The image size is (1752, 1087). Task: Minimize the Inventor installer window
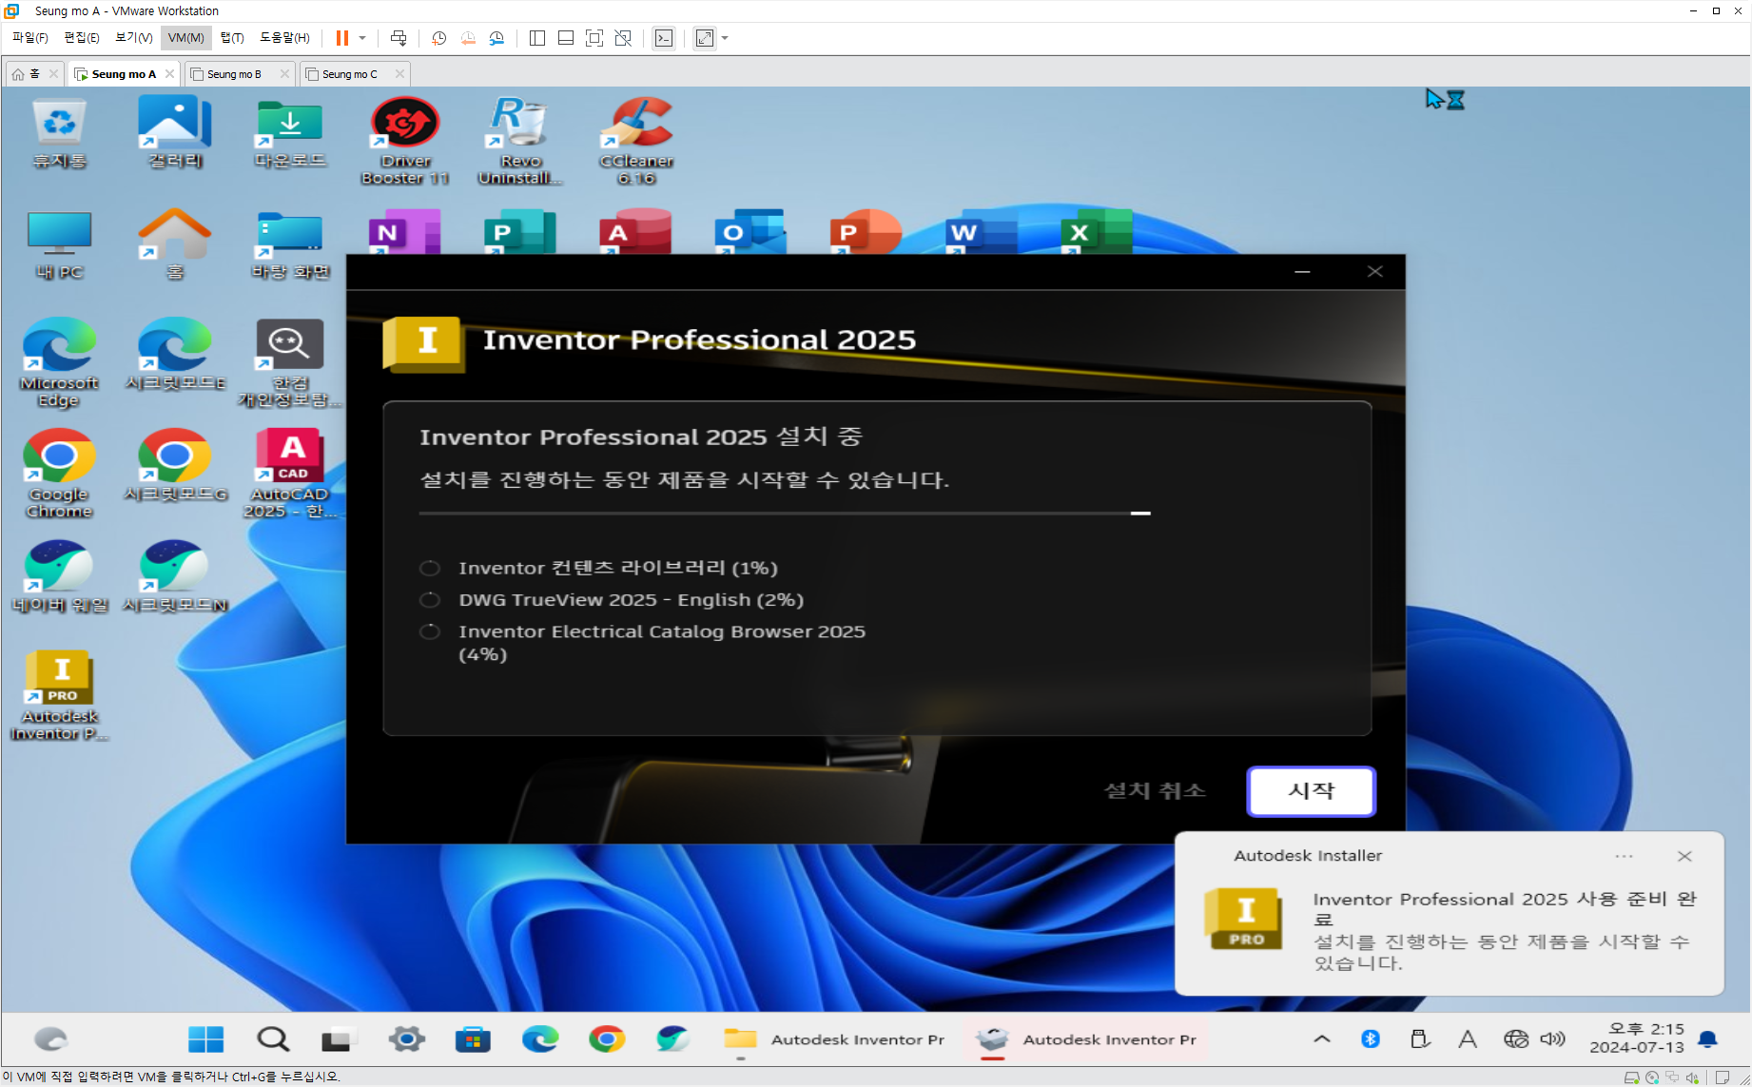pyautogui.click(x=1302, y=272)
